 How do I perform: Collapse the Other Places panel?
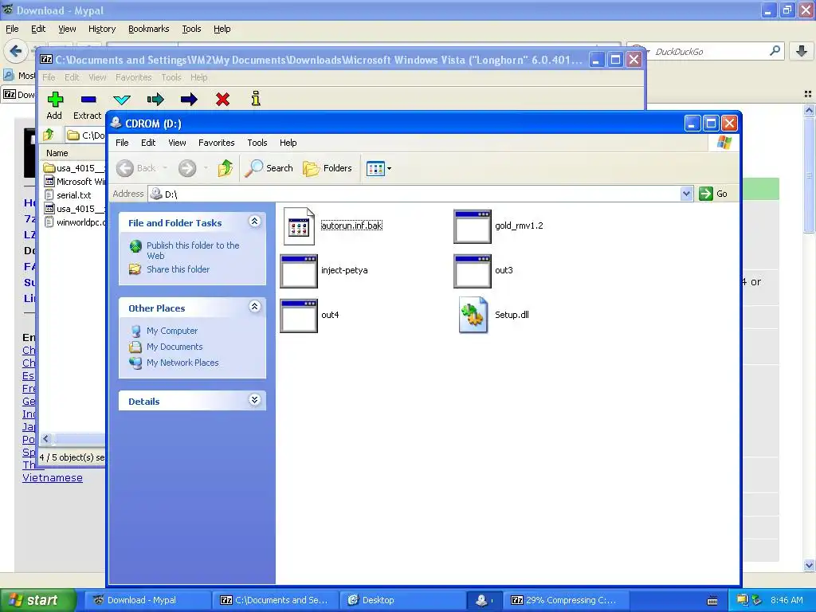pos(254,307)
